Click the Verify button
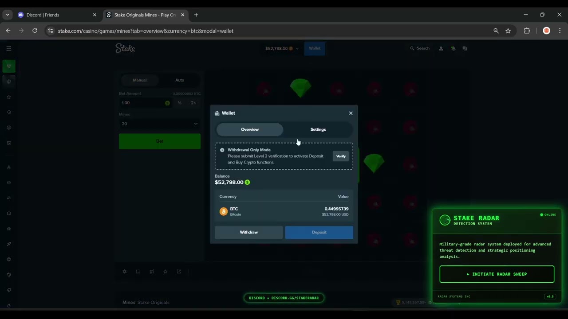The height and width of the screenshot is (319, 568). [341, 156]
